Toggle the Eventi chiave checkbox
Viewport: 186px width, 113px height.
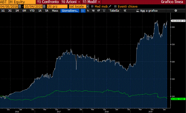(116, 6)
